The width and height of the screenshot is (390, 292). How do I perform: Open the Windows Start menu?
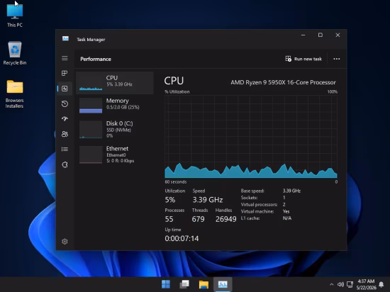pos(166,284)
